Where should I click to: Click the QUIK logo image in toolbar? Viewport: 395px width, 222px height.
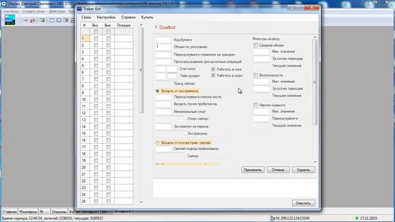[10, 20]
